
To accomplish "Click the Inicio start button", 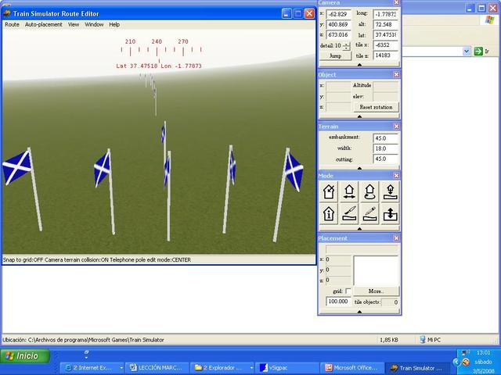I will [x=23, y=355].
